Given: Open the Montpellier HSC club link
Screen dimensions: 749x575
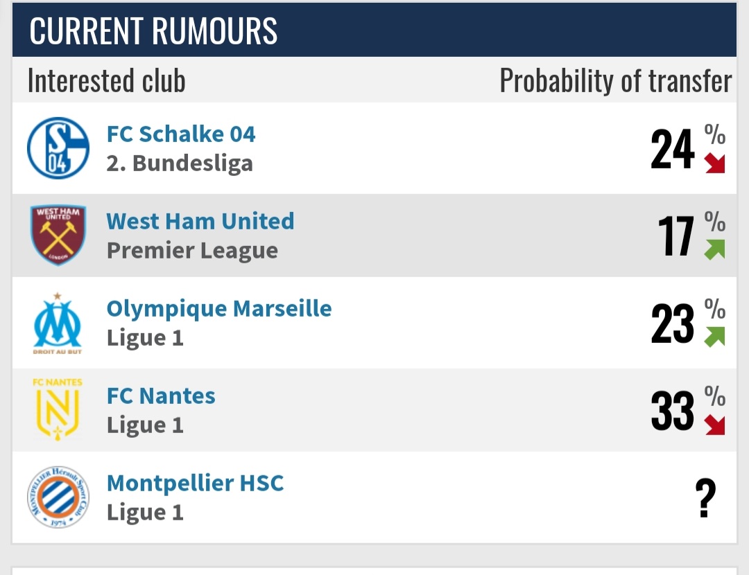Looking at the screenshot, I should coord(195,483).
